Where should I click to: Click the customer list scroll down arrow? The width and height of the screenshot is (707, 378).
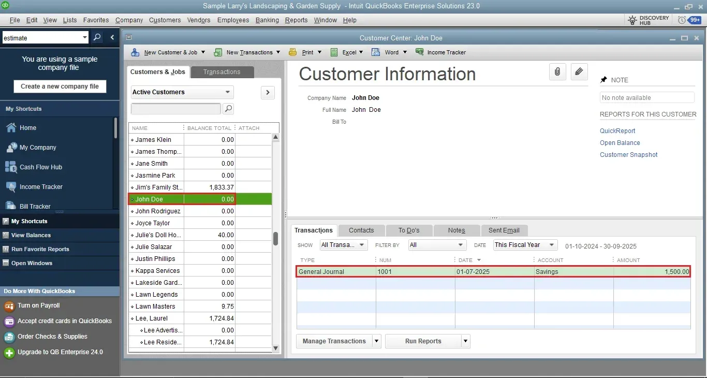coord(276,348)
